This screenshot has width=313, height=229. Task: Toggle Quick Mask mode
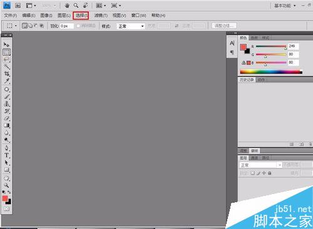6,208
